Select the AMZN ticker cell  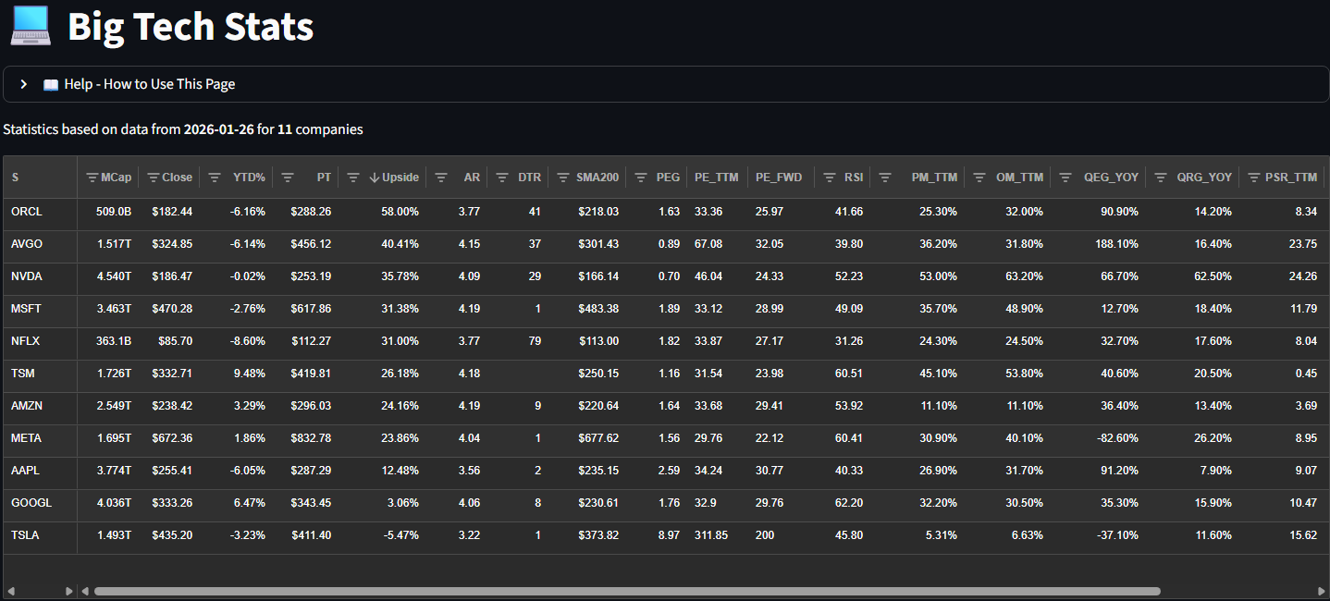coord(40,407)
